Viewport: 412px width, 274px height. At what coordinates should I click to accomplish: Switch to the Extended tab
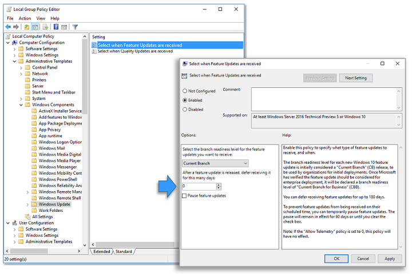[102, 252]
